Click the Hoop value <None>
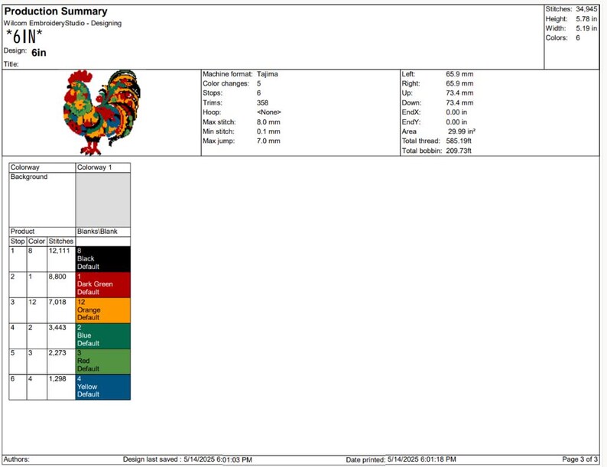Image resolution: width=607 pixels, height=467 pixels. tap(268, 112)
